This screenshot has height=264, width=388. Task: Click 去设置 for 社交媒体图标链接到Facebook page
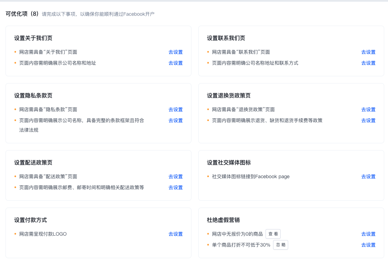point(368,176)
